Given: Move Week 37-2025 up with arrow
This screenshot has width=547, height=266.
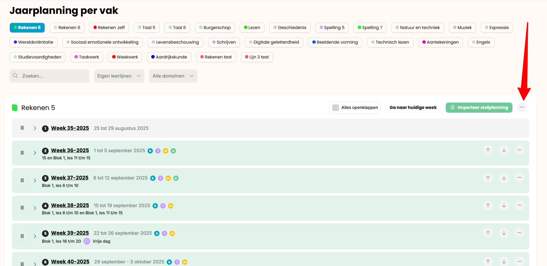Looking at the screenshot, I should point(488,178).
